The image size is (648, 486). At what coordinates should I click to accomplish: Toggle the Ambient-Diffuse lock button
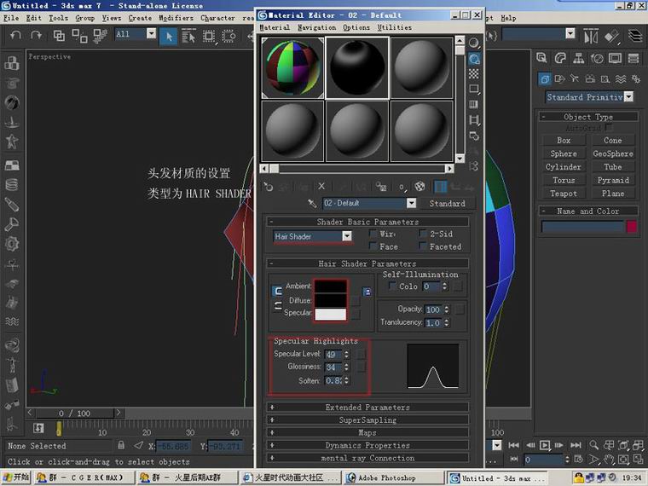click(278, 291)
